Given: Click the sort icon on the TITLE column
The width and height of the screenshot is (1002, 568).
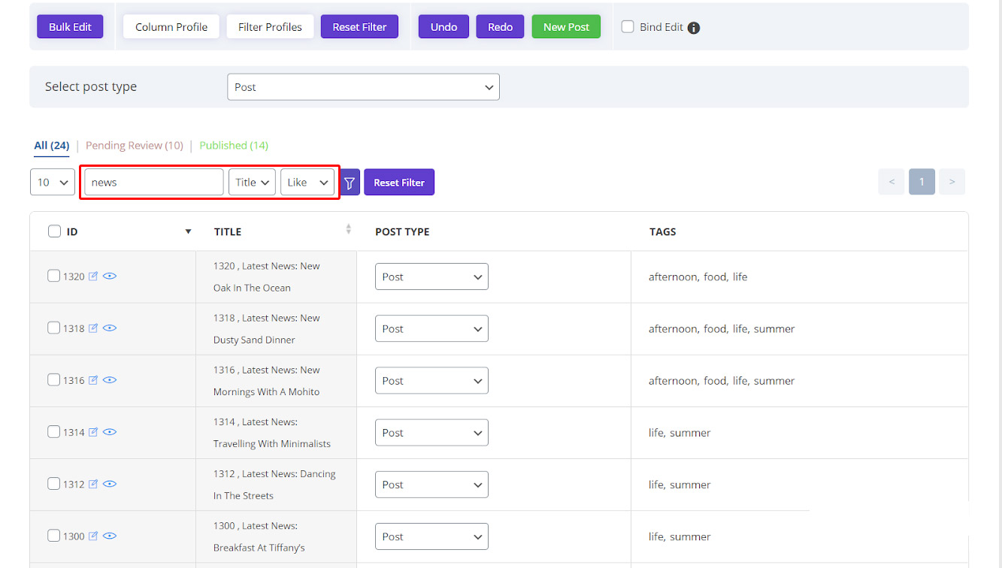Looking at the screenshot, I should [348, 228].
